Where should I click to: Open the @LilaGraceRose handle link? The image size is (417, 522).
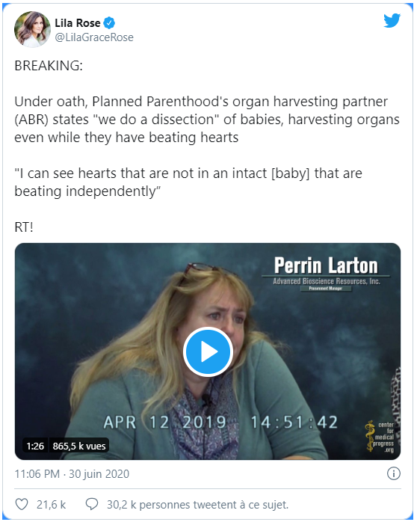click(94, 37)
